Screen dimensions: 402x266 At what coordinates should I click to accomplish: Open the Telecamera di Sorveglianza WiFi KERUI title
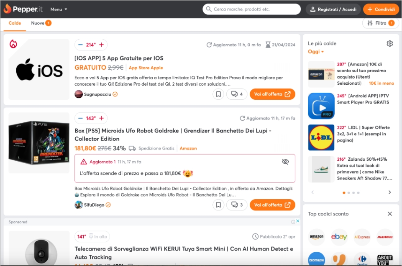pyautogui.click(x=184, y=253)
